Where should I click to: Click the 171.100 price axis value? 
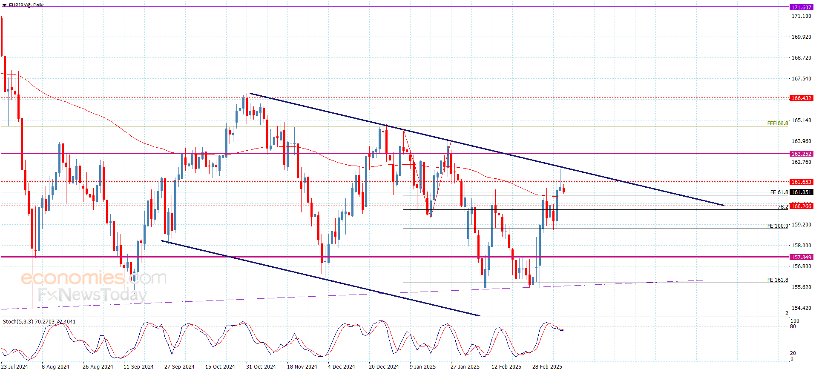(x=801, y=16)
